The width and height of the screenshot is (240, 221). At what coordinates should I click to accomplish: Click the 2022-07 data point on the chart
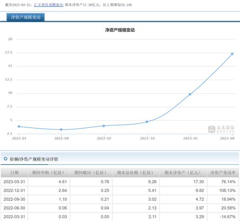pos(104,126)
